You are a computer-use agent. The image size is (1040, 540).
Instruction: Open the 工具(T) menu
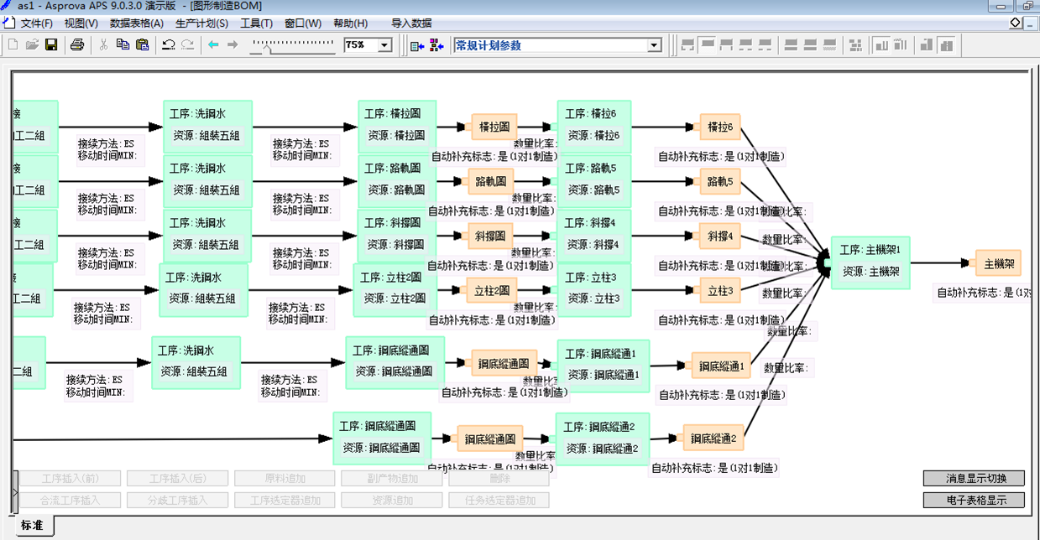256,23
